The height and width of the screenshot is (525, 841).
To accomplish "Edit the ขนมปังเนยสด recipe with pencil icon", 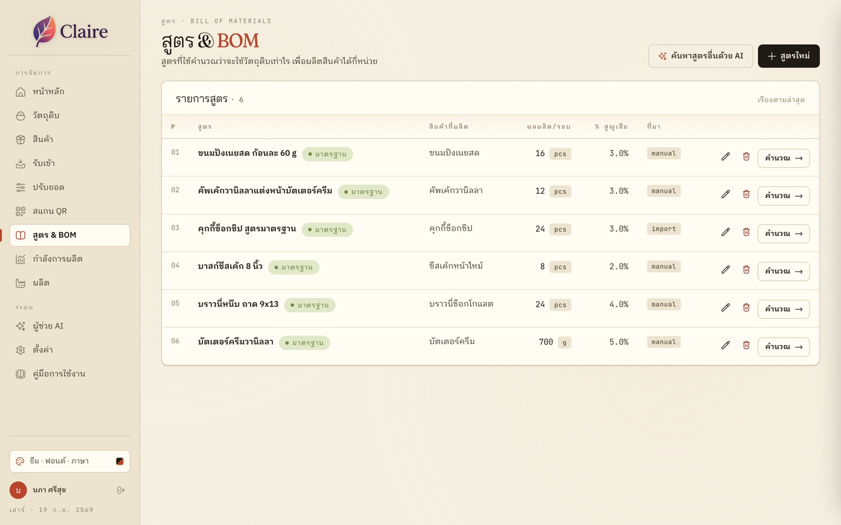I will tap(725, 156).
